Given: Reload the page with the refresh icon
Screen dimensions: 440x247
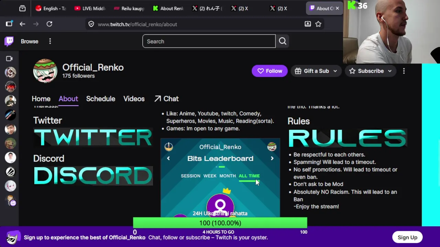Looking at the screenshot, I should click(49, 24).
